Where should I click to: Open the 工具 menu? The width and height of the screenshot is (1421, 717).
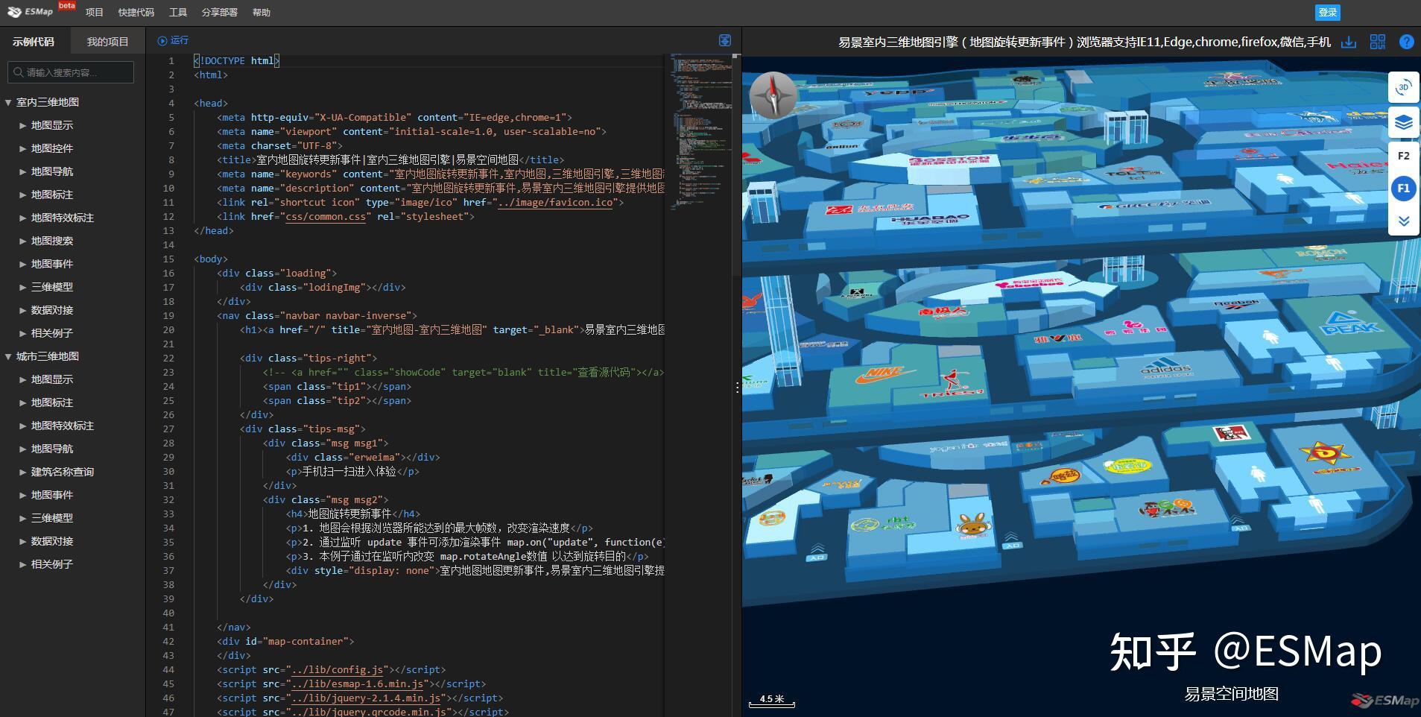[x=178, y=13]
